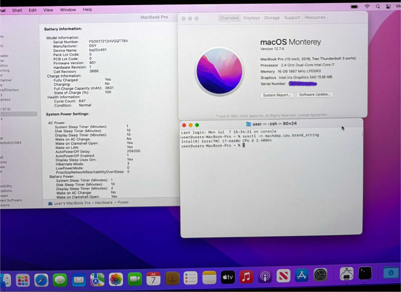
Task: Open the View menu
Action: [x=48, y=10]
